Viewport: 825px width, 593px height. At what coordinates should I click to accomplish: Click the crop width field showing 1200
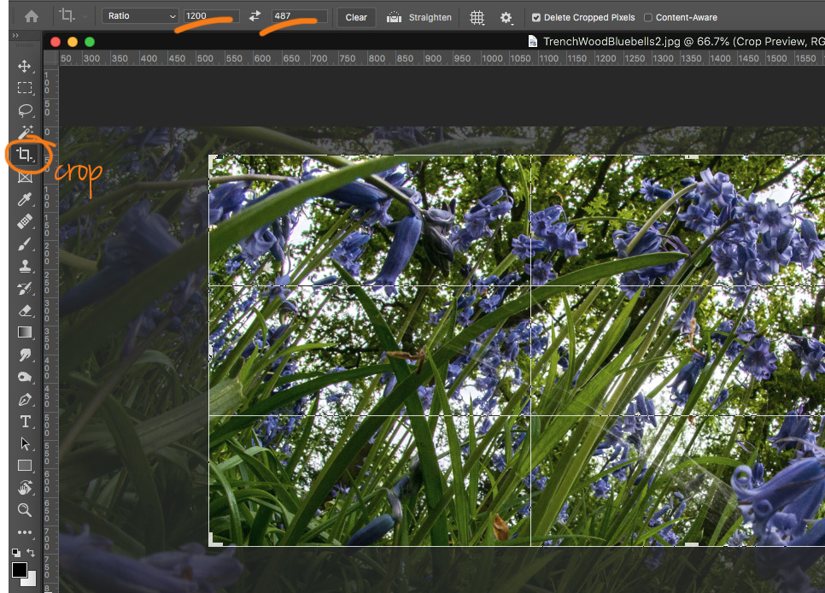pyautogui.click(x=210, y=16)
